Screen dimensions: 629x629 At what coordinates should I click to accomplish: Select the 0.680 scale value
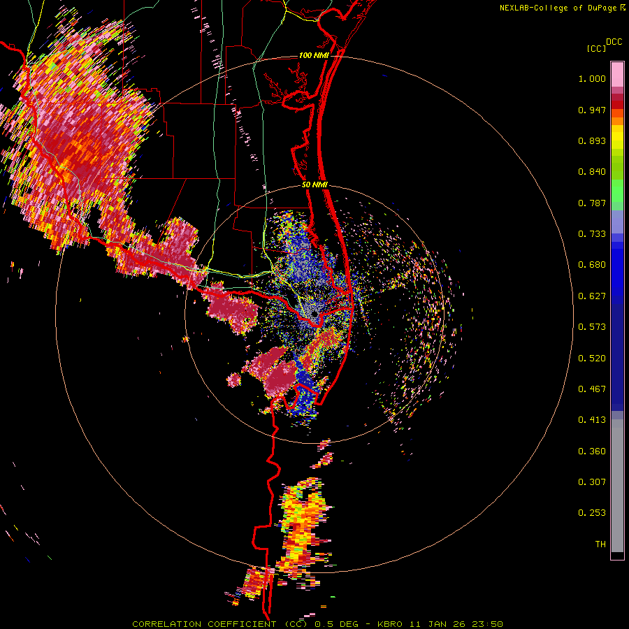[592, 265]
